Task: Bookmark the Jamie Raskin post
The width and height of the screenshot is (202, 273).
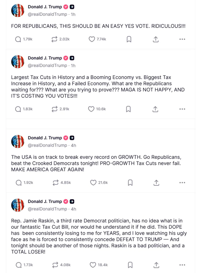Action: [x=130, y=265]
